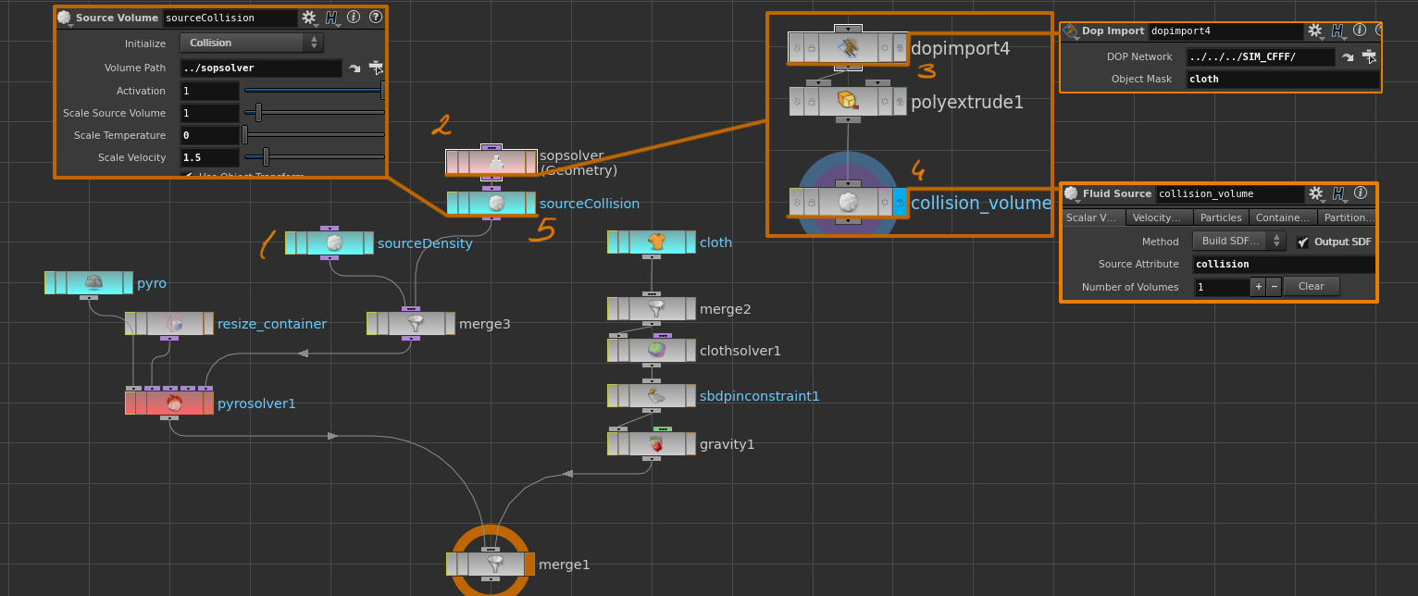
Task: Click the gravity1 node icon
Action: (x=655, y=444)
